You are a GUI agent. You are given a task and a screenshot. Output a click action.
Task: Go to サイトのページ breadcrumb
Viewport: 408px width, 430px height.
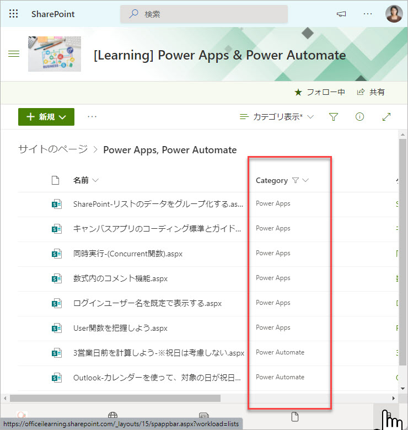tap(53, 149)
